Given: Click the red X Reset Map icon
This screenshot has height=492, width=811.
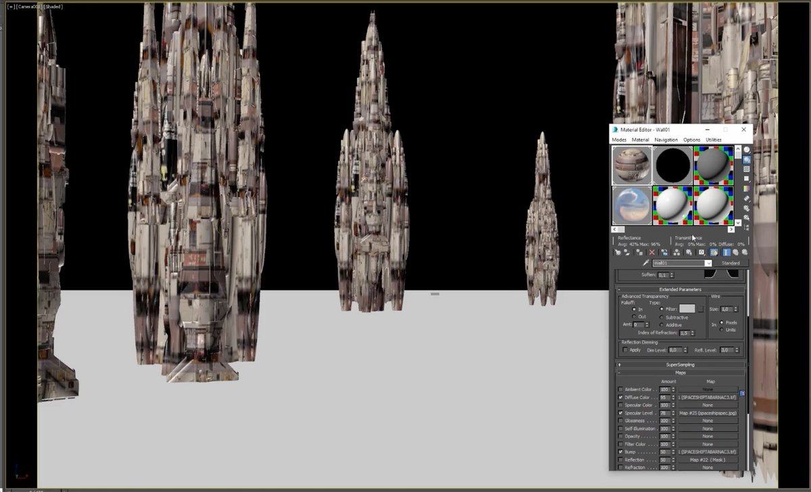Looking at the screenshot, I should pyautogui.click(x=652, y=252).
